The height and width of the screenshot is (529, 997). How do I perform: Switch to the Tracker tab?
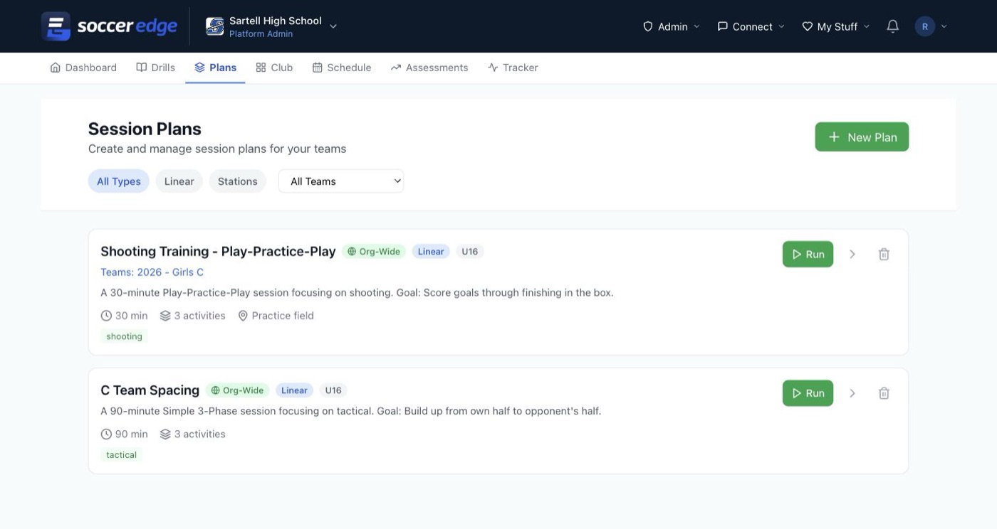(513, 68)
